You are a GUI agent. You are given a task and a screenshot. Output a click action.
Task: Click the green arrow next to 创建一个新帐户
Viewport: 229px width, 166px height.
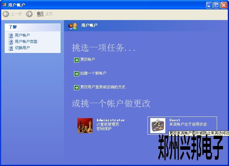coord(77,74)
